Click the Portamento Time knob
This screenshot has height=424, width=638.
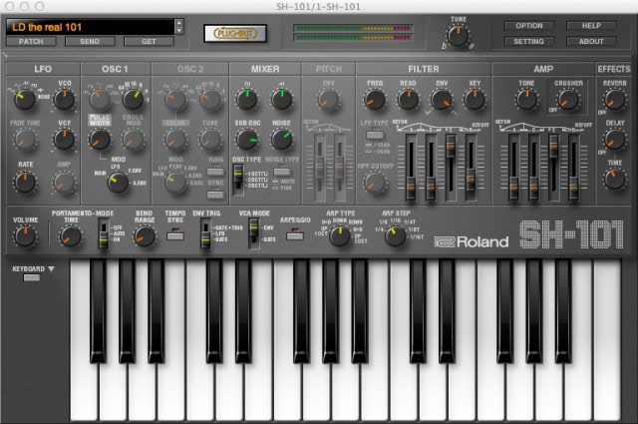pos(71,236)
